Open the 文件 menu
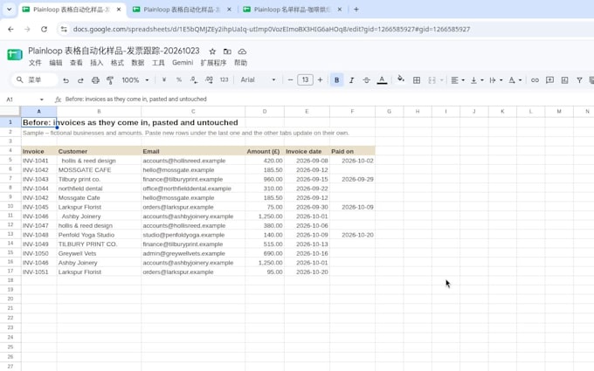Image resolution: width=594 pixels, height=371 pixels. coord(35,63)
